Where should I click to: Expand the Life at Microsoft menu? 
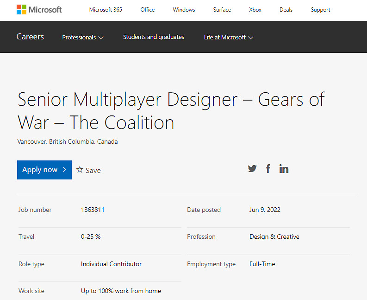click(x=229, y=37)
